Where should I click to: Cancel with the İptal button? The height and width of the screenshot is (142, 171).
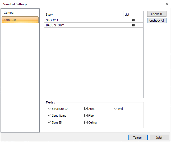tap(159, 138)
